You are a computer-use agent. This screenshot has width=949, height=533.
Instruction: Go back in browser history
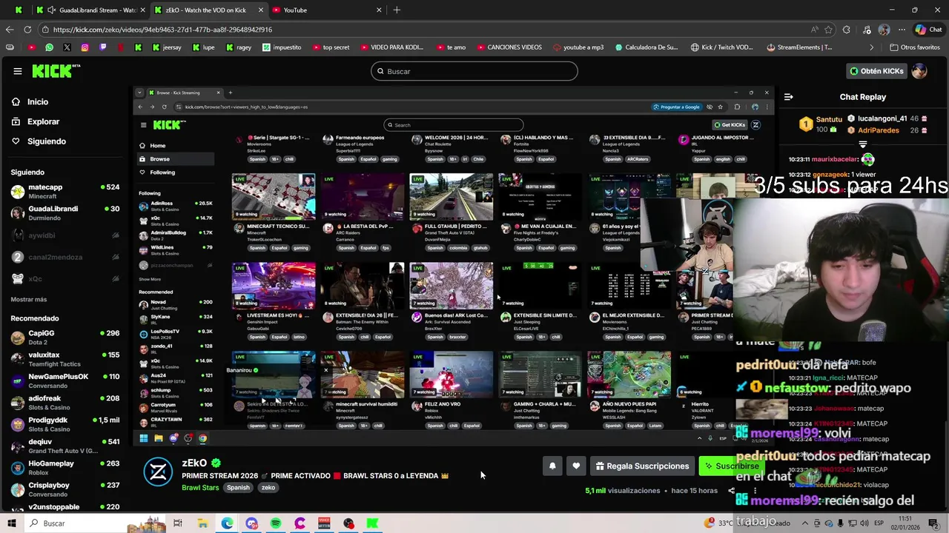coord(9,30)
